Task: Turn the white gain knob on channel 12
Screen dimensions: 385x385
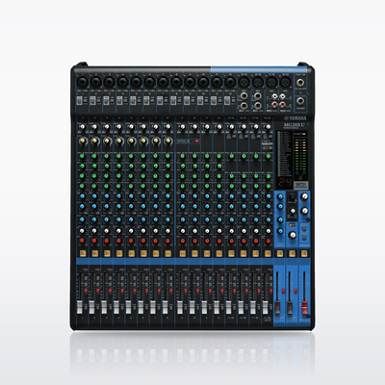Action: tap(219, 127)
